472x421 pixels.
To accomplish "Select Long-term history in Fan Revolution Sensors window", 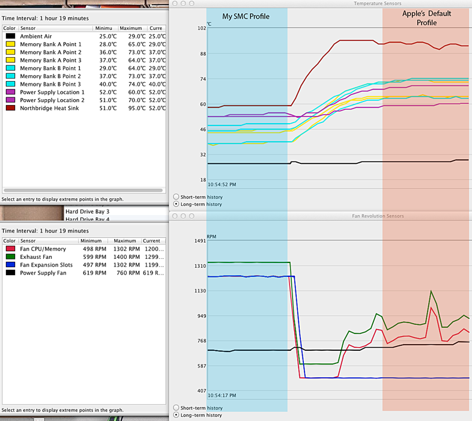I will point(176,414).
